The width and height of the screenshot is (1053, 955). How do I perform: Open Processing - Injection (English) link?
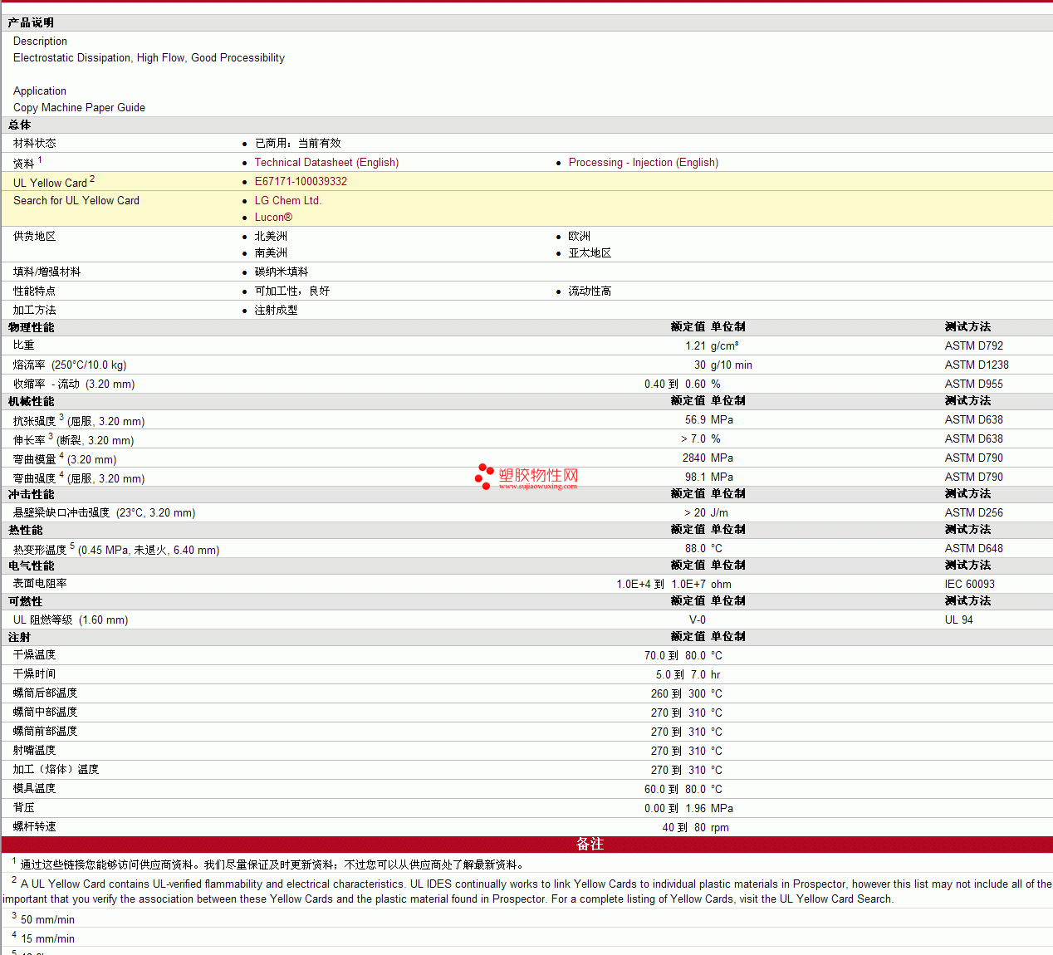pos(644,163)
